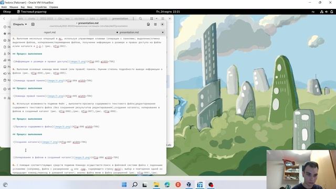Screen dimensions: 336x189
Task: Switch keyboard layout via 'ru' indicator
Action: [313, 12]
